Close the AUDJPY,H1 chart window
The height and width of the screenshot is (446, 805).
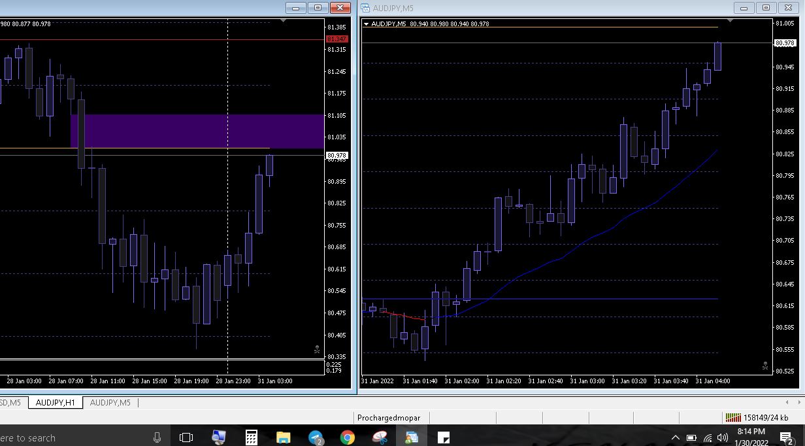coord(340,8)
